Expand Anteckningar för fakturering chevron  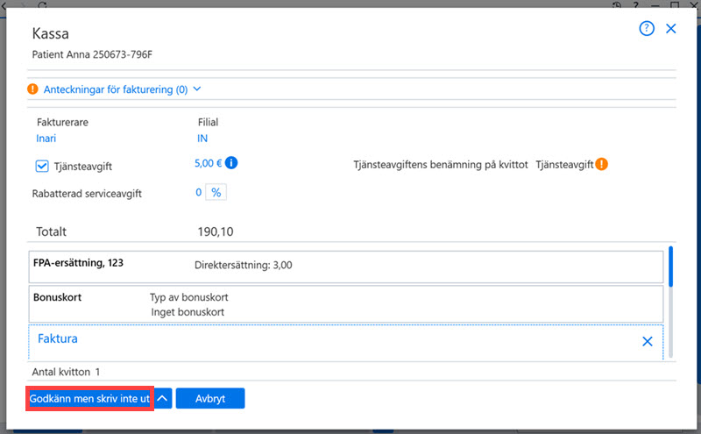coord(197,89)
